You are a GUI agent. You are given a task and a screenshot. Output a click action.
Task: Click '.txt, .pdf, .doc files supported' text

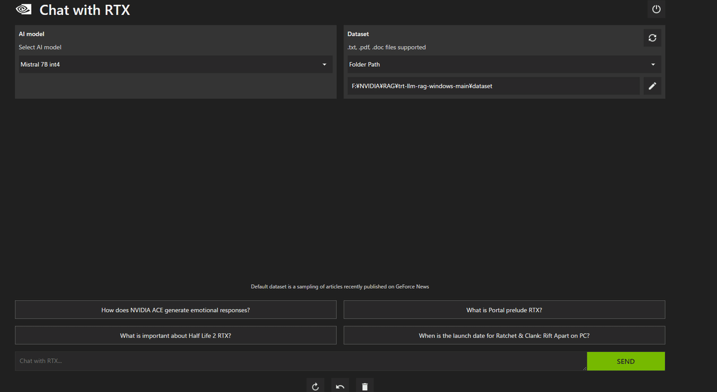point(387,47)
